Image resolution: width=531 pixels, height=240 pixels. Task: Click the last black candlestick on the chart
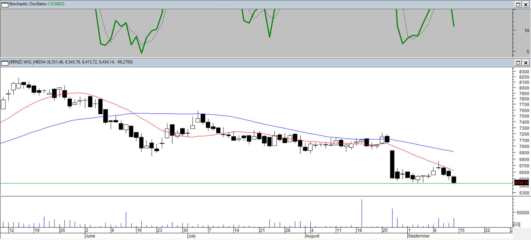[x=454, y=180]
